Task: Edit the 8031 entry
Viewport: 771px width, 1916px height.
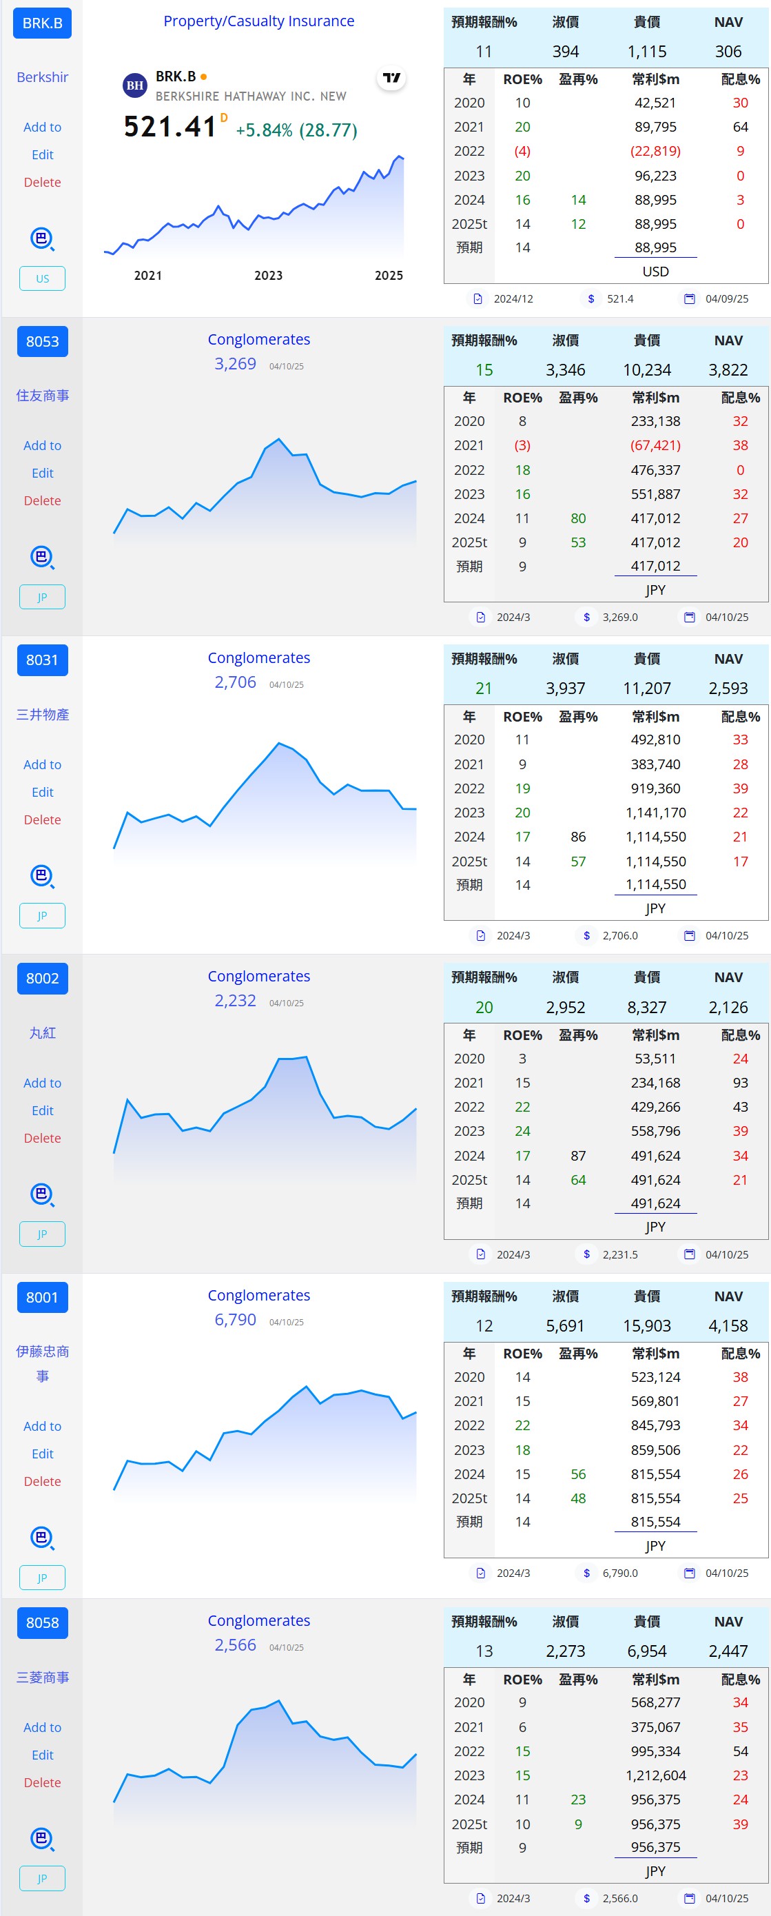Action: [x=43, y=792]
